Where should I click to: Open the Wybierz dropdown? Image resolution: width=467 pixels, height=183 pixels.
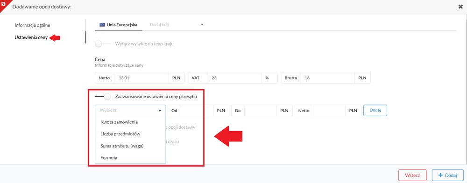pos(130,110)
